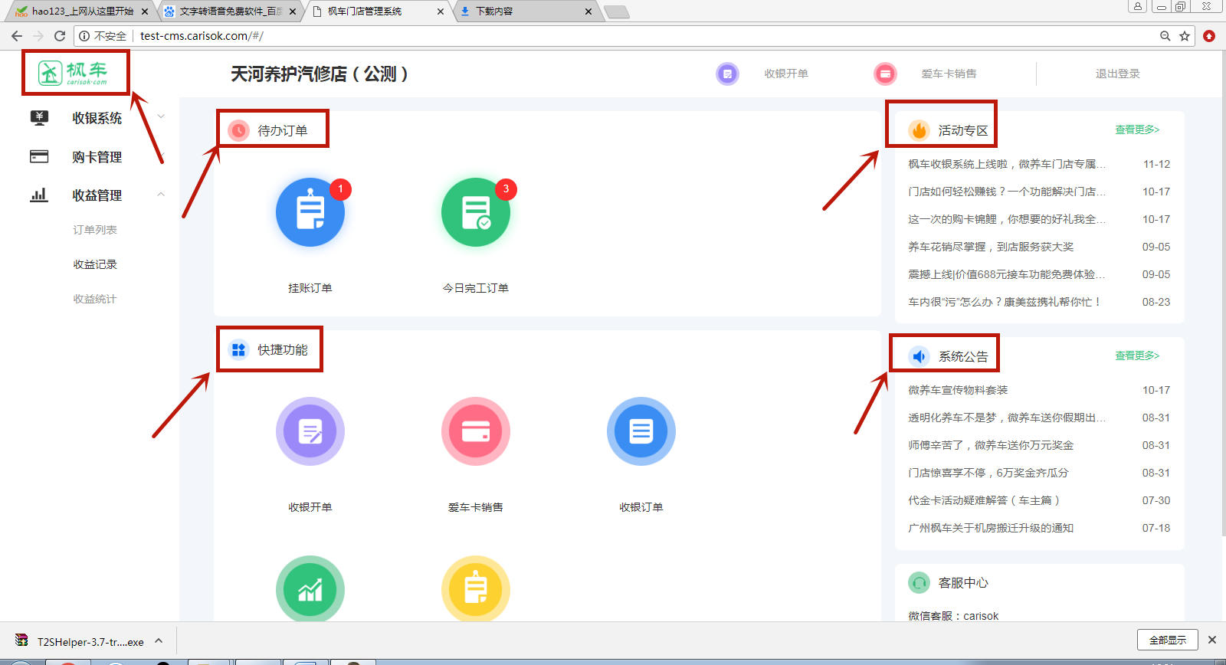Image resolution: width=1226 pixels, height=665 pixels.
Task: Select 订单列表 in the sidebar
Action: (x=95, y=230)
